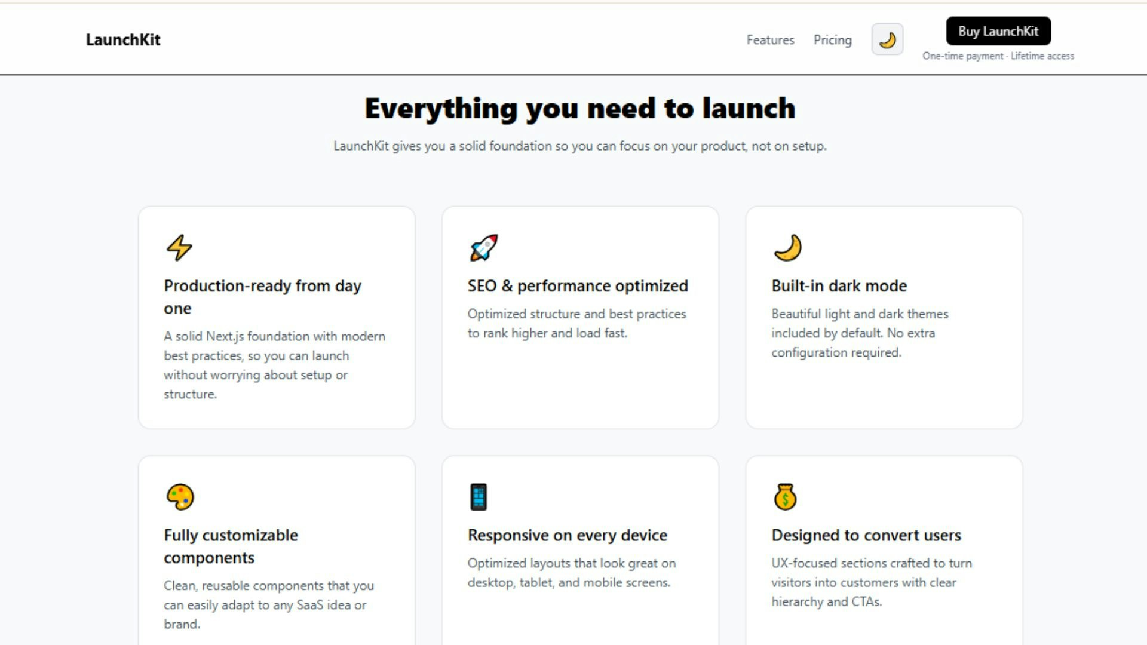
Task: Click the subtitle text about solid foundation
Action: coord(579,145)
